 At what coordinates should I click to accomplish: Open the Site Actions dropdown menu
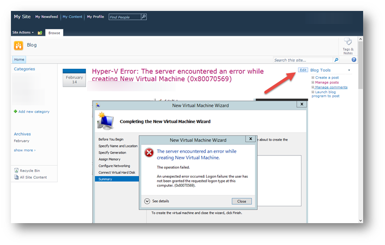pos(23,33)
